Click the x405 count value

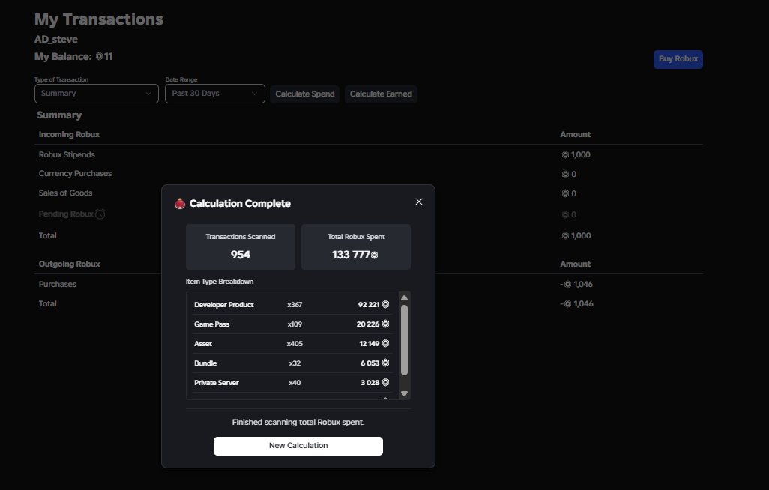[x=295, y=343]
